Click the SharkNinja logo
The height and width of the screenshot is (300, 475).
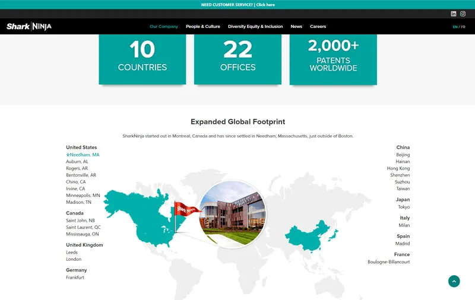pyautogui.click(x=29, y=27)
